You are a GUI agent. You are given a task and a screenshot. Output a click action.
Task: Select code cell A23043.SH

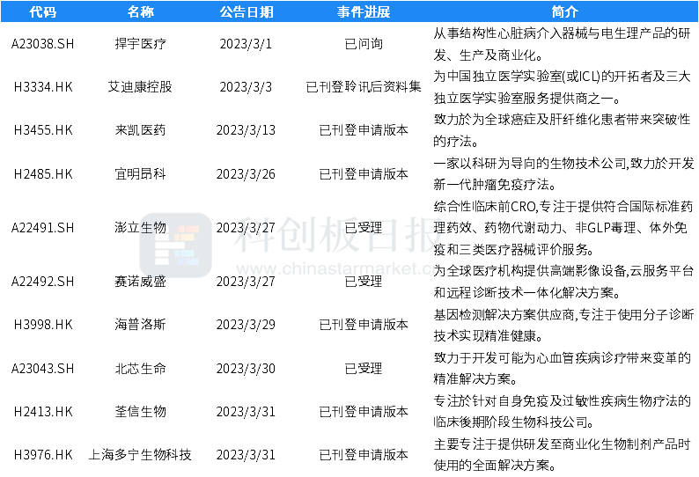click(43, 369)
